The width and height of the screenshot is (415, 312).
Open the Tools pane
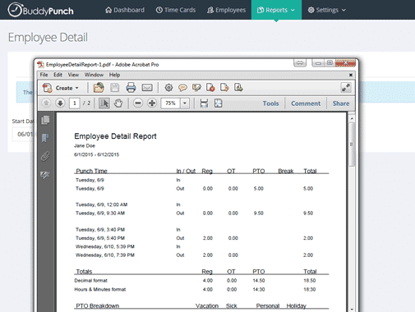(x=270, y=103)
